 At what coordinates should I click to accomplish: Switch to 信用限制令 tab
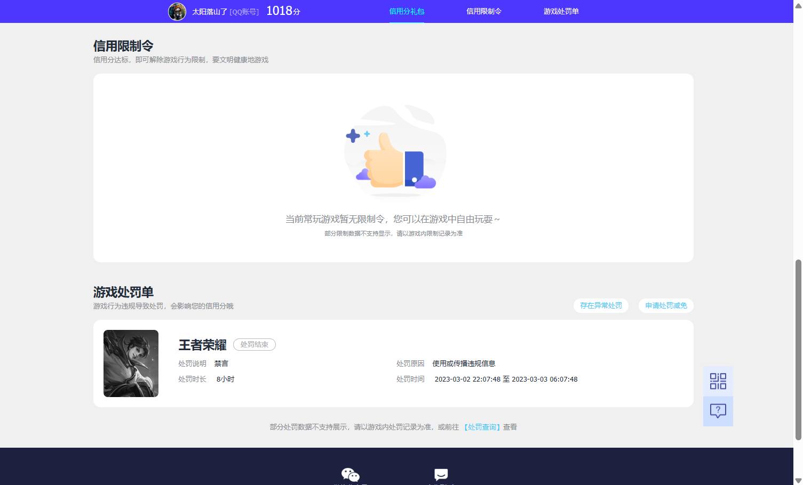(484, 11)
